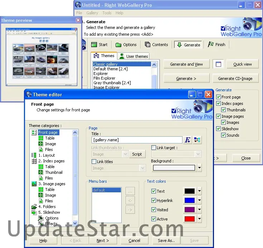Click the Image icon under Image pages

tap(41, 195)
